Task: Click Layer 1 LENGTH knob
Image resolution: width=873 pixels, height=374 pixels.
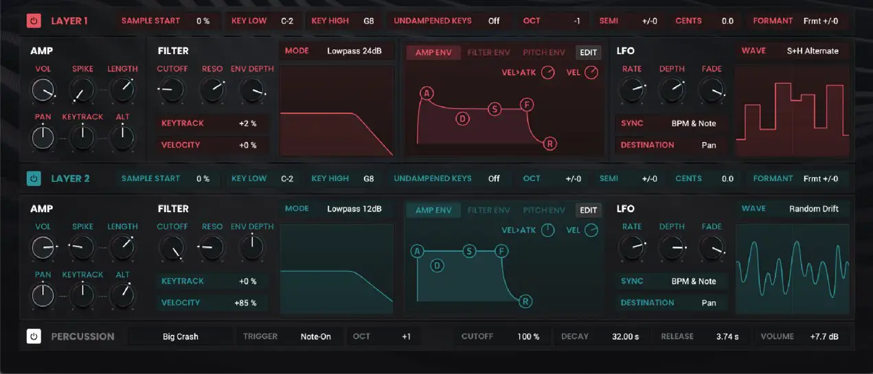Action: pyautogui.click(x=122, y=89)
